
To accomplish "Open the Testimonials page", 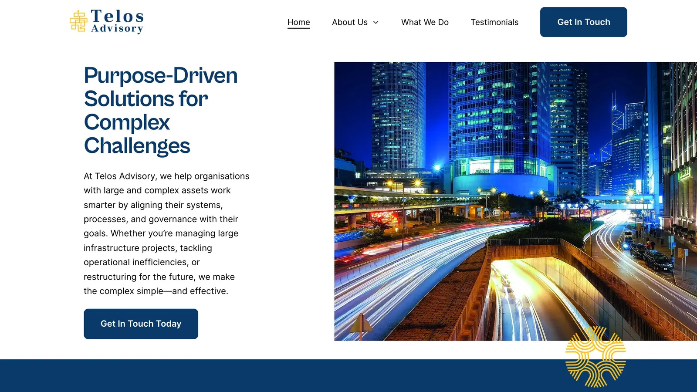I will tap(494, 22).
